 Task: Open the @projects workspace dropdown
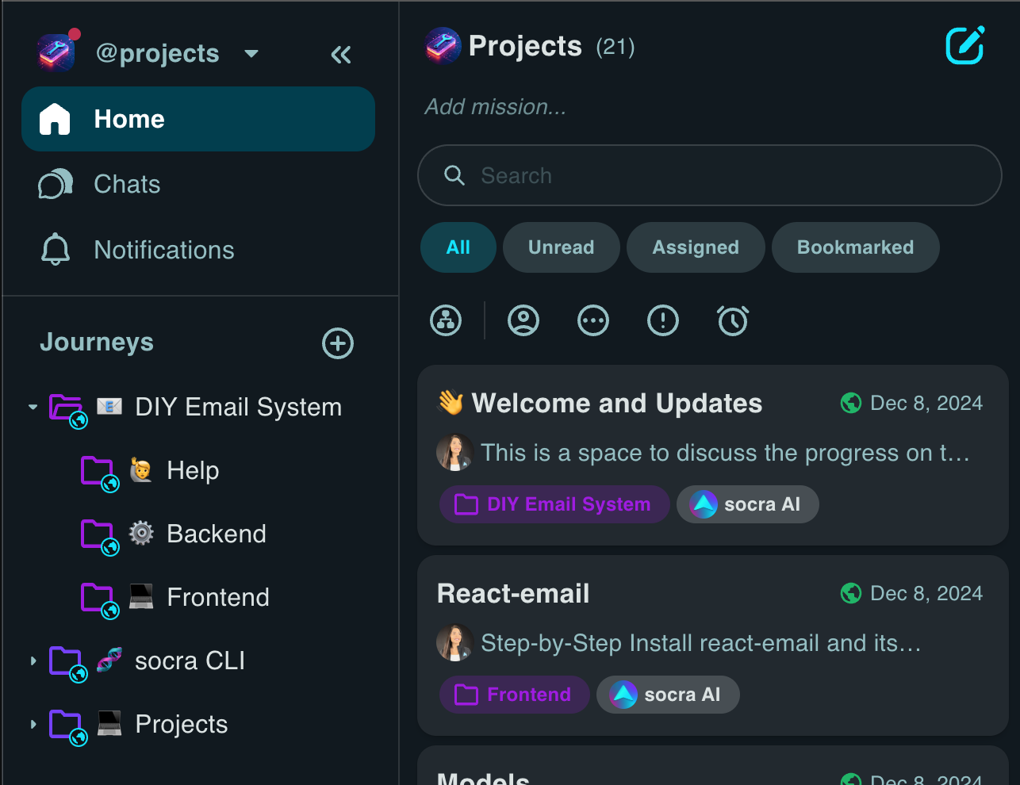tap(251, 54)
